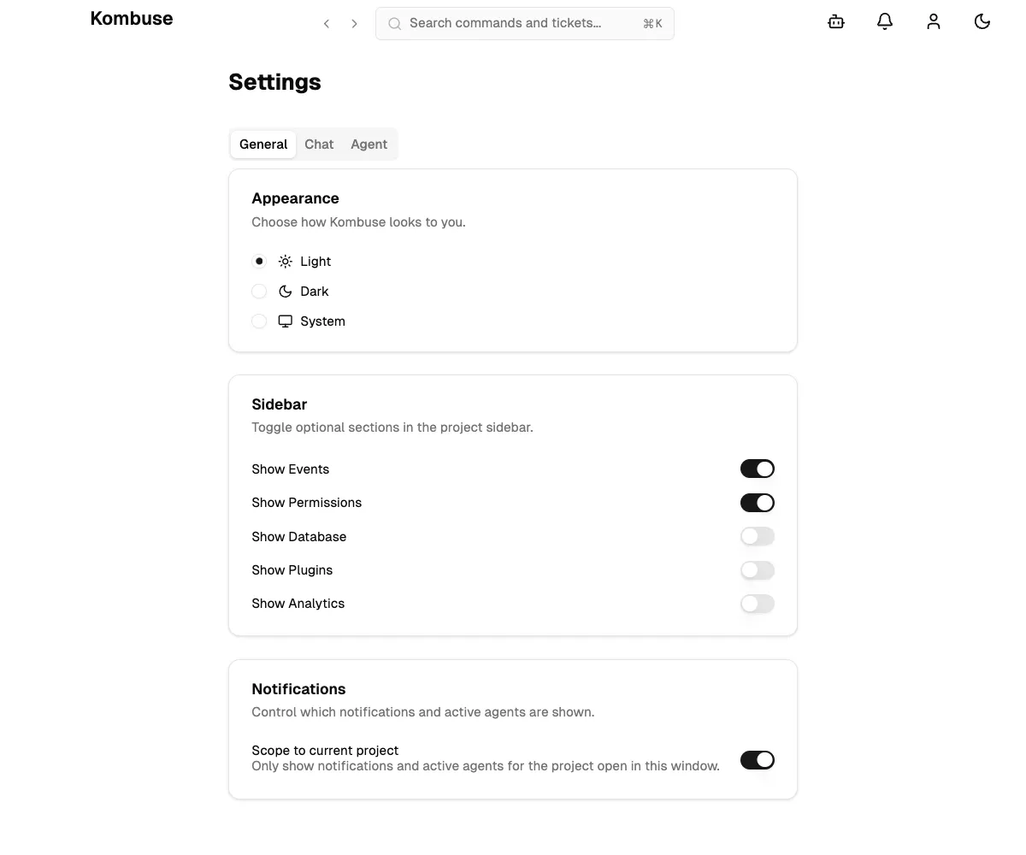Image resolution: width=1026 pixels, height=855 pixels.
Task: Disable the Show Events toggle
Action: point(758,469)
